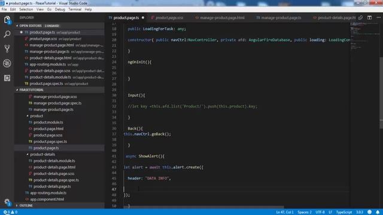Open the Selection menu
Viewport: 383px width, 215px height.
click(26, 10)
